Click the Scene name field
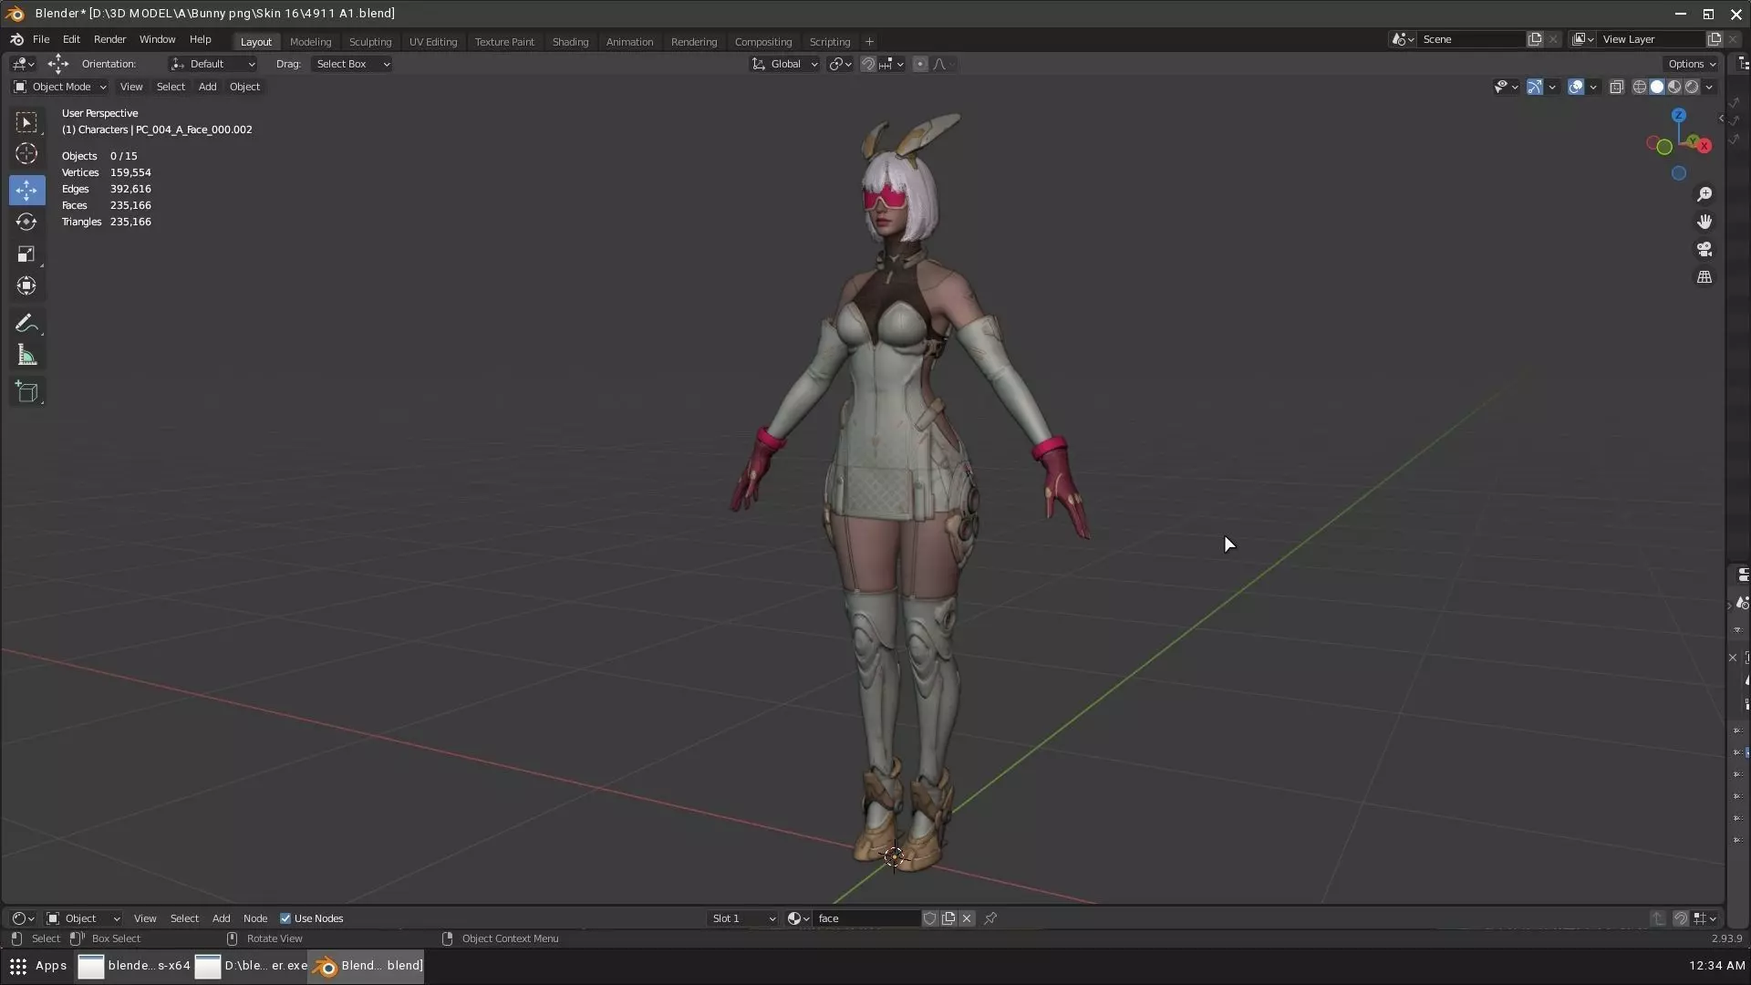The height and width of the screenshot is (985, 1751). (1471, 39)
